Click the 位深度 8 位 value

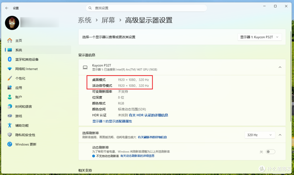(x=121, y=97)
